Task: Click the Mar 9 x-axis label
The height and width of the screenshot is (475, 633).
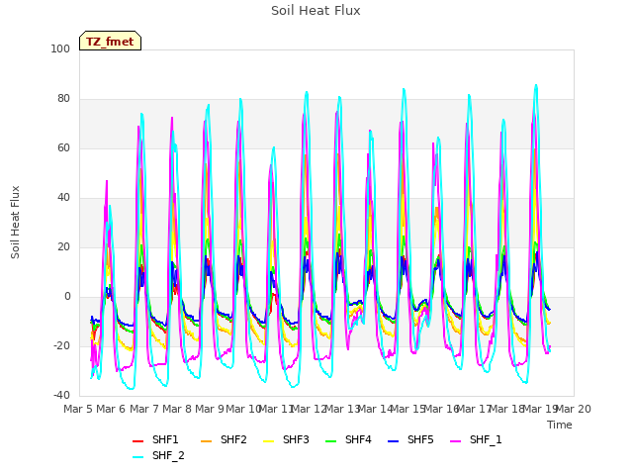Action: click(x=210, y=409)
